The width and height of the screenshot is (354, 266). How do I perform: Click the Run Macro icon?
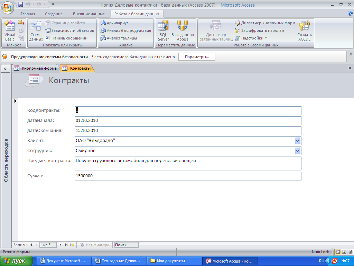point(21,23)
